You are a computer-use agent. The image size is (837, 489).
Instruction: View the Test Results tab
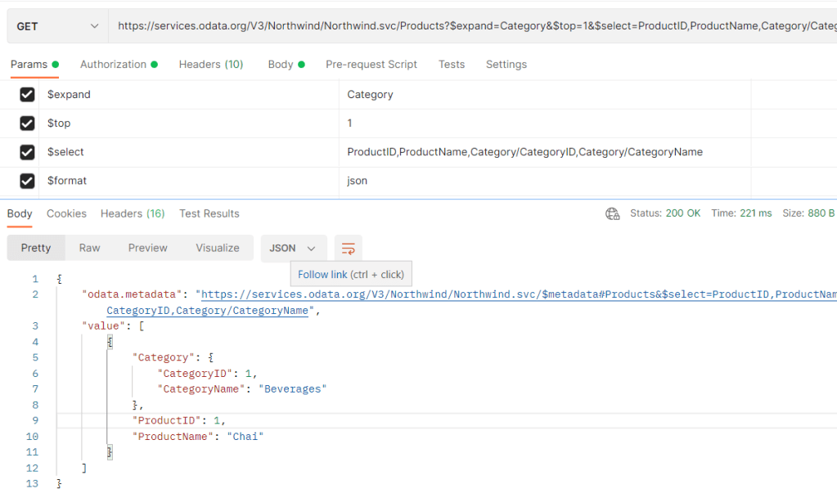(x=209, y=213)
